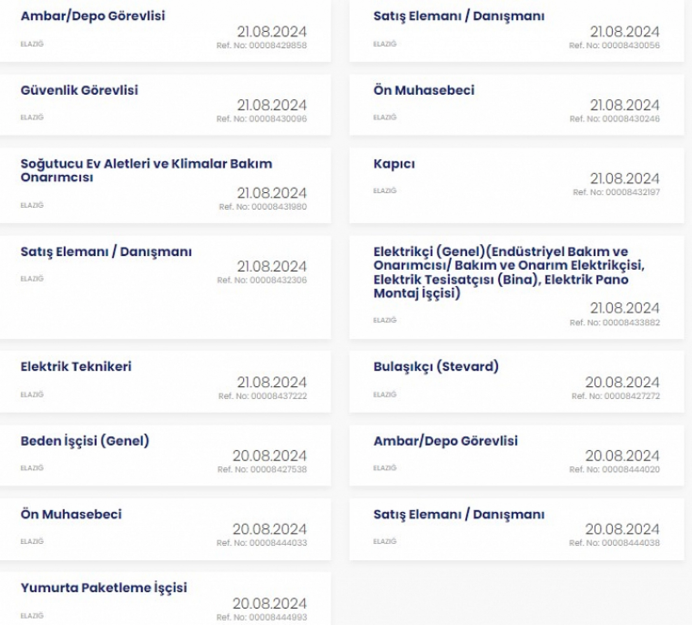The height and width of the screenshot is (625, 692).
Task: Click Soğutucu Ev Aletleri ve Klimalar listing
Action: (x=146, y=170)
